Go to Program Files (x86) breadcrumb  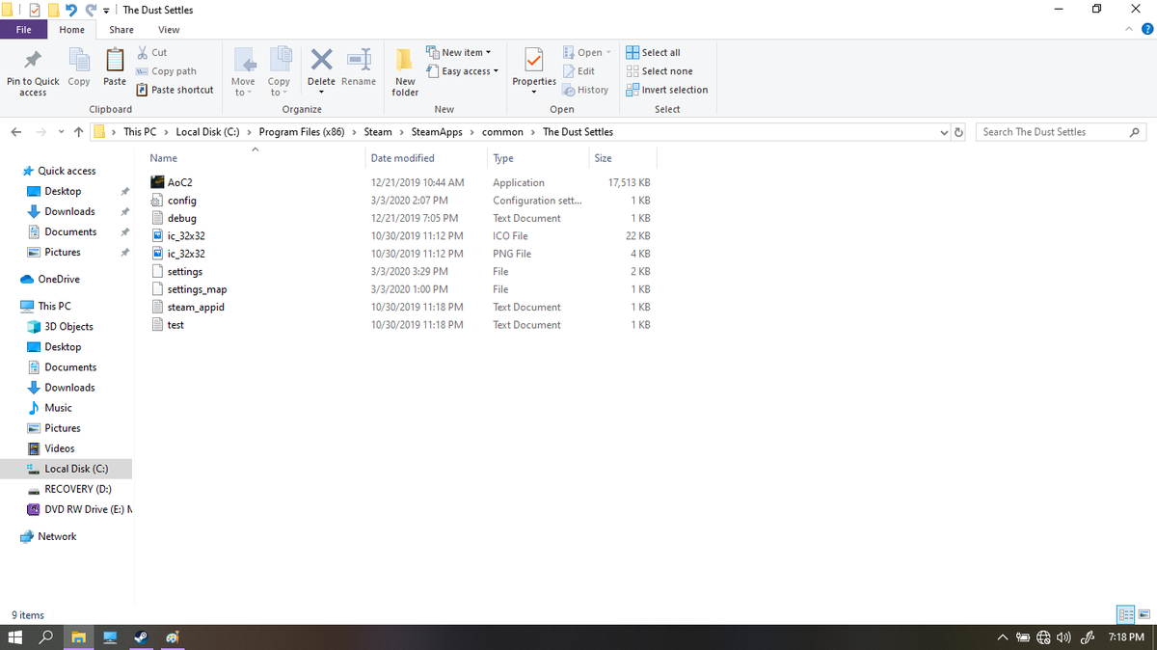(x=302, y=132)
